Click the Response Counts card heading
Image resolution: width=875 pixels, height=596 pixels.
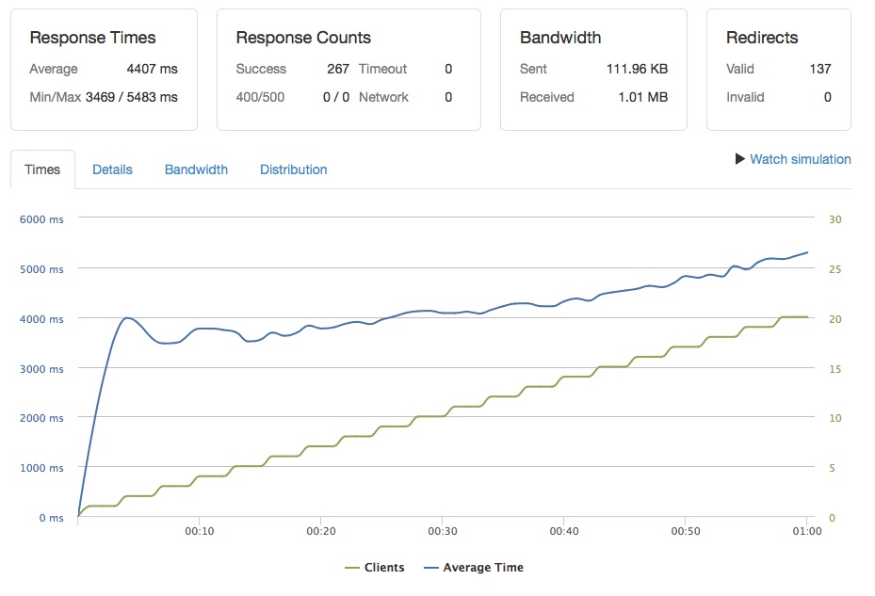tap(303, 38)
